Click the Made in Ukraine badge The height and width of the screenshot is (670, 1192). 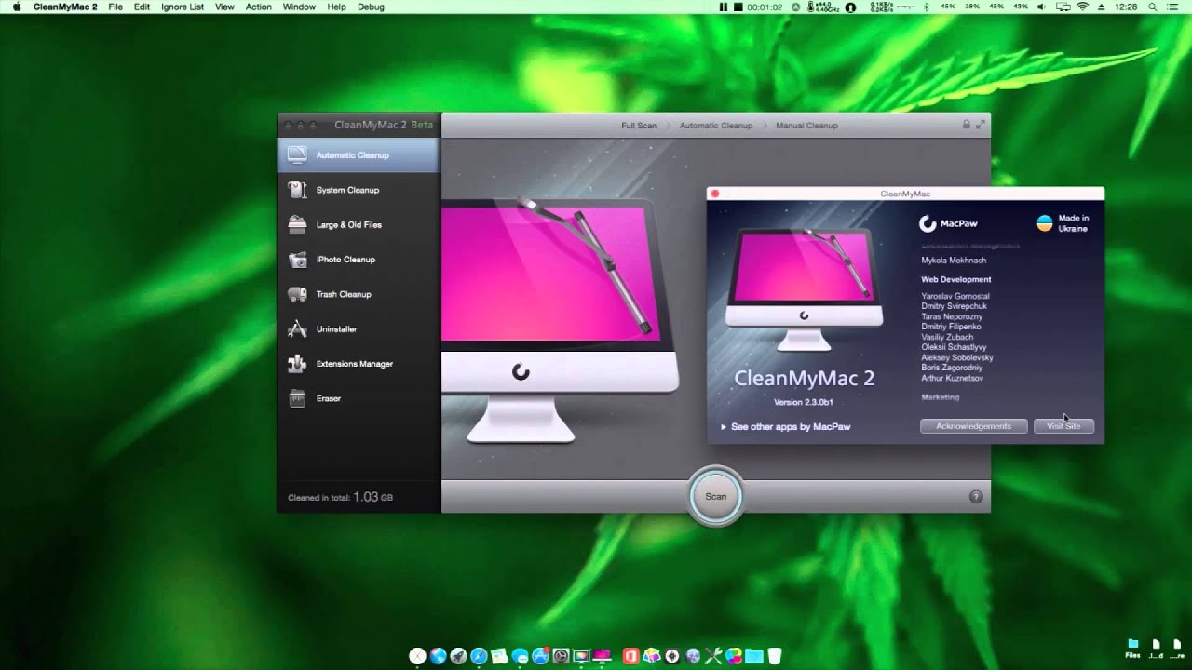[x=1063, y=223]
